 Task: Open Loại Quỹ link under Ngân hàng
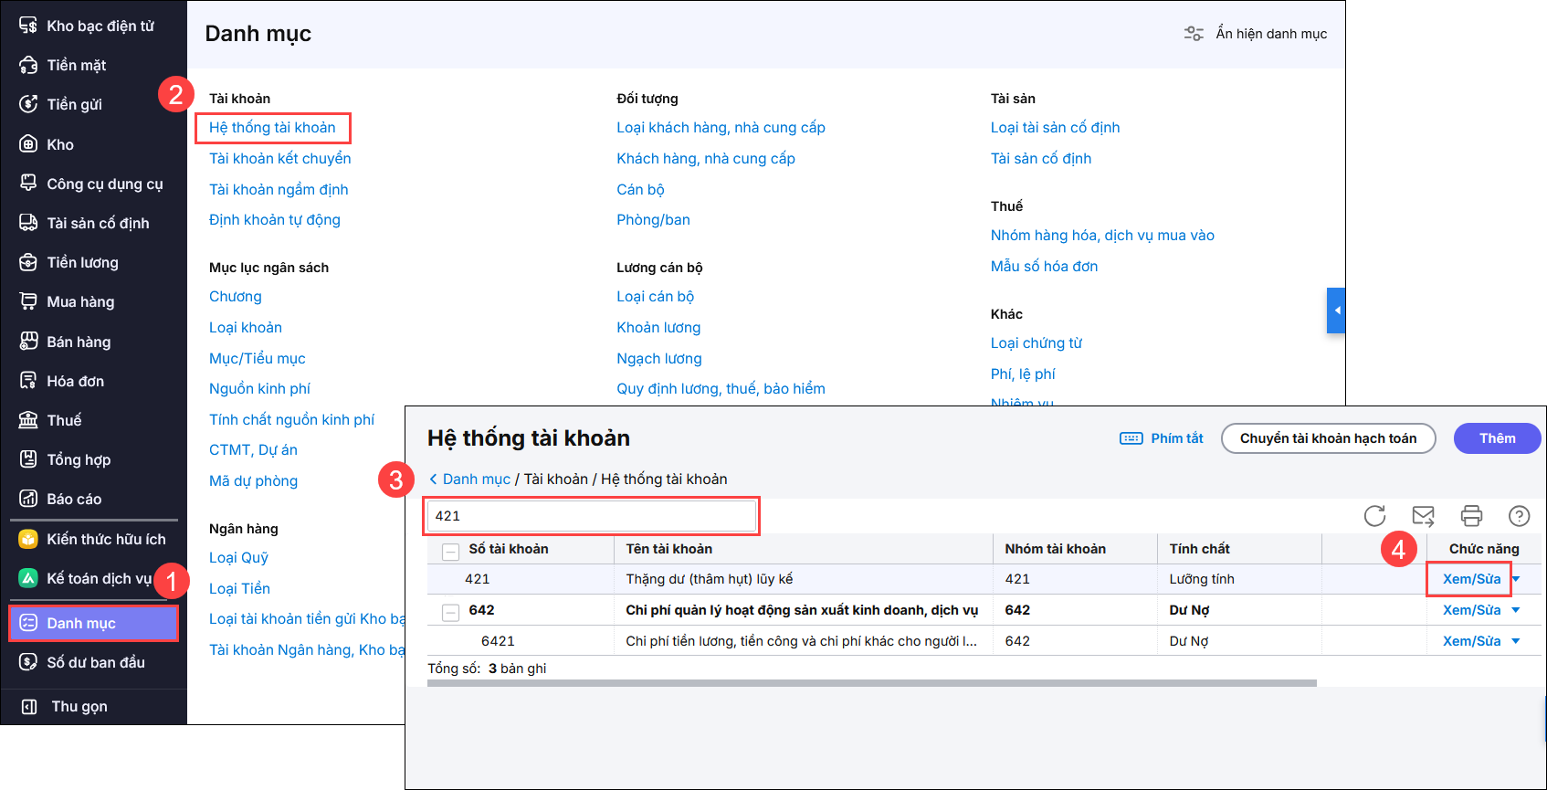point(238,557)
